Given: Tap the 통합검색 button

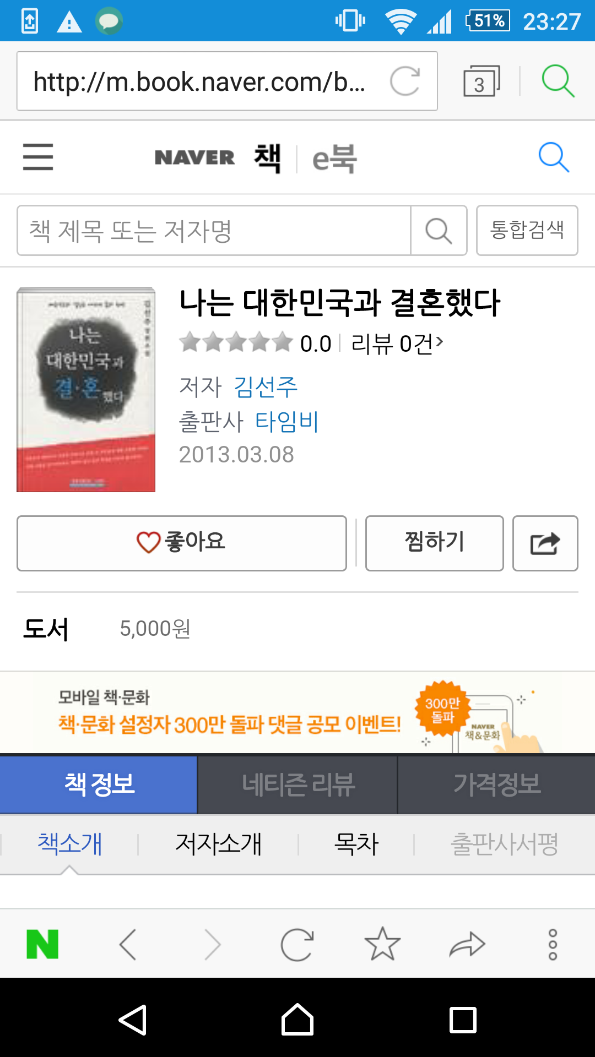Looking at the screenshot, I should coord(527,230).
